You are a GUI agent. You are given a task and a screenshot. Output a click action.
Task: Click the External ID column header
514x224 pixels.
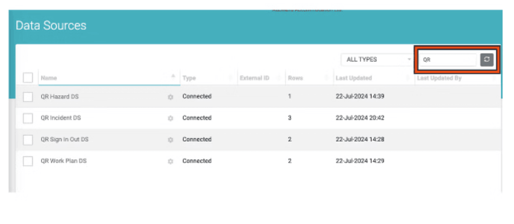pyautogui.click(x=254, y=78)
